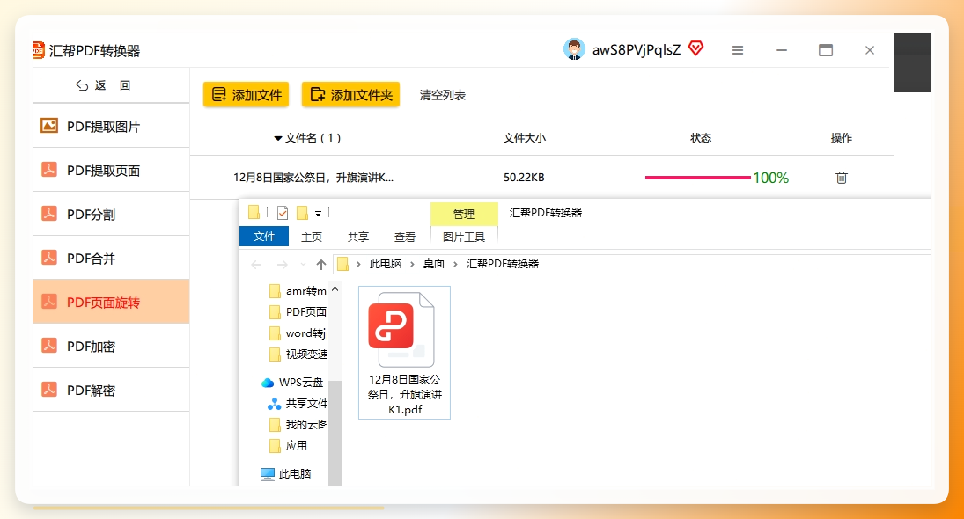This screenshot has width=964, height=519.
Task: Click the tree pane vertical scrollbar
Action: tap(335, 433)
